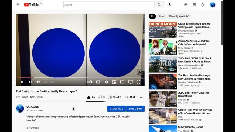Viewport: 235px width, 132px height.
Task: Open Super Capacitor Rocket title
Action: [x=191, y=127]
